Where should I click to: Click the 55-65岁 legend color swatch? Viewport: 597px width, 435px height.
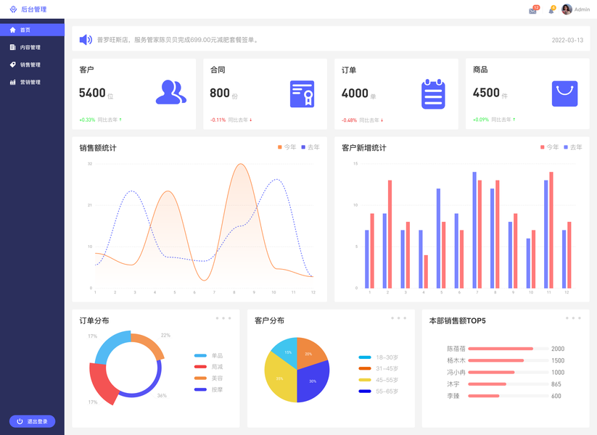(365, 391)
